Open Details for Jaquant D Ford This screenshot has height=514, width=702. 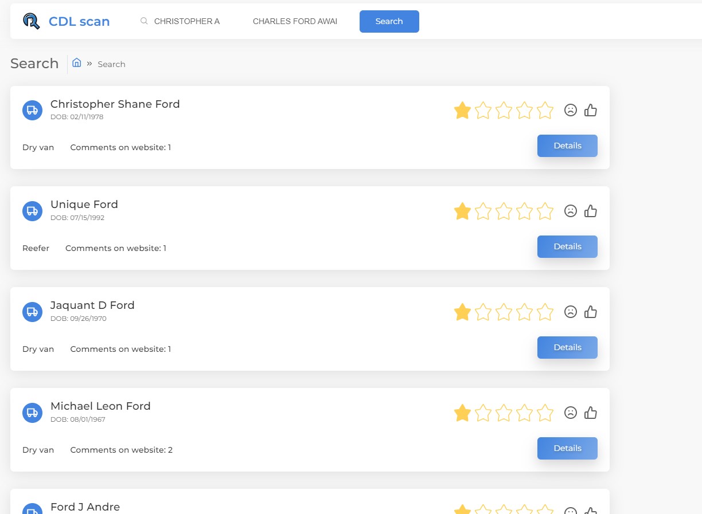pyautogui.click(x=567, y=347)
